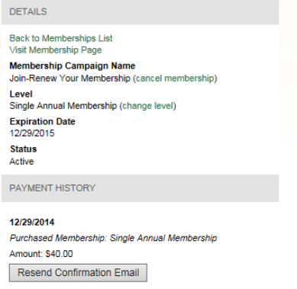297x289 pixels.
Task: Click the italic Purchased Membership text
Action: pos(57,238)
